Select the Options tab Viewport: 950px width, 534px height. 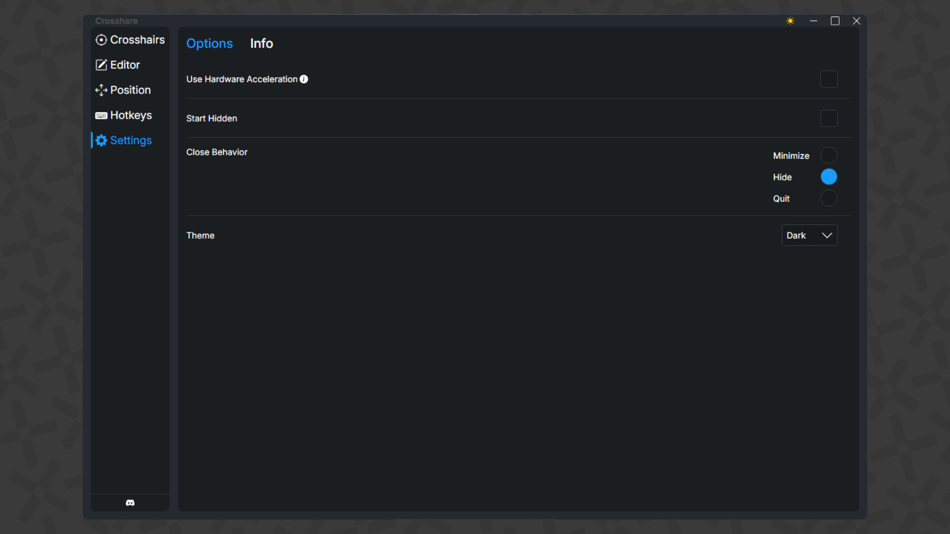pyautogui.click(x=209, y=44)
